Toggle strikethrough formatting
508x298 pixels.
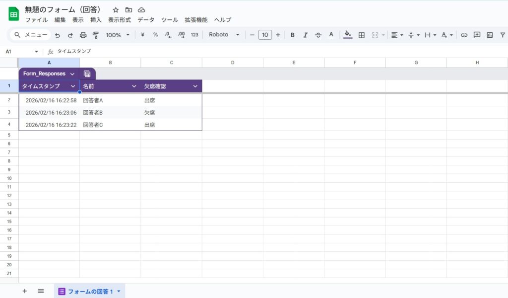click(318, 35)
